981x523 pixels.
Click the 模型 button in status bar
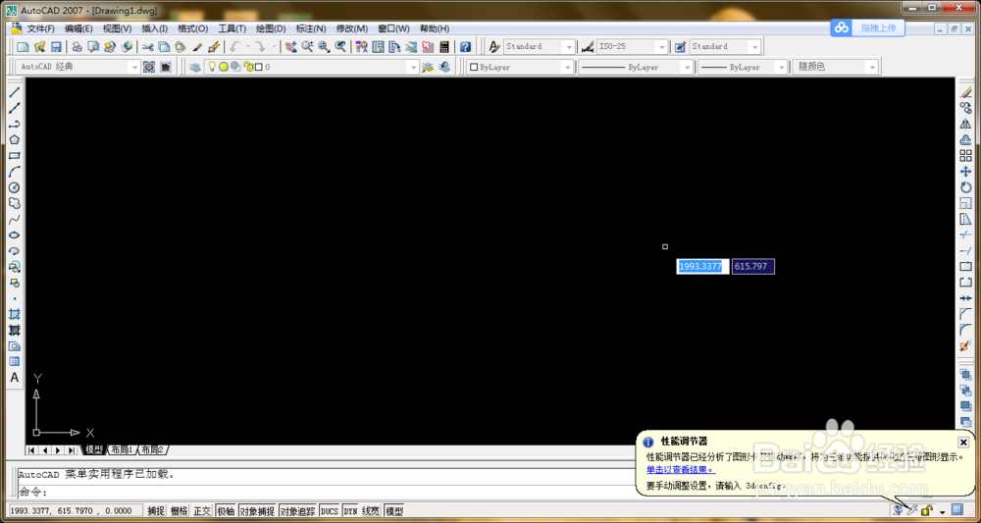point(394,511)
